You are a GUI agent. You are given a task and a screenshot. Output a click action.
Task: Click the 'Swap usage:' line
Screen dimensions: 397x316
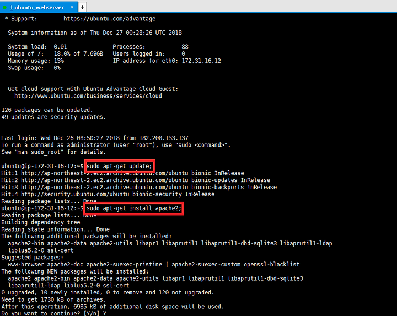34,68
